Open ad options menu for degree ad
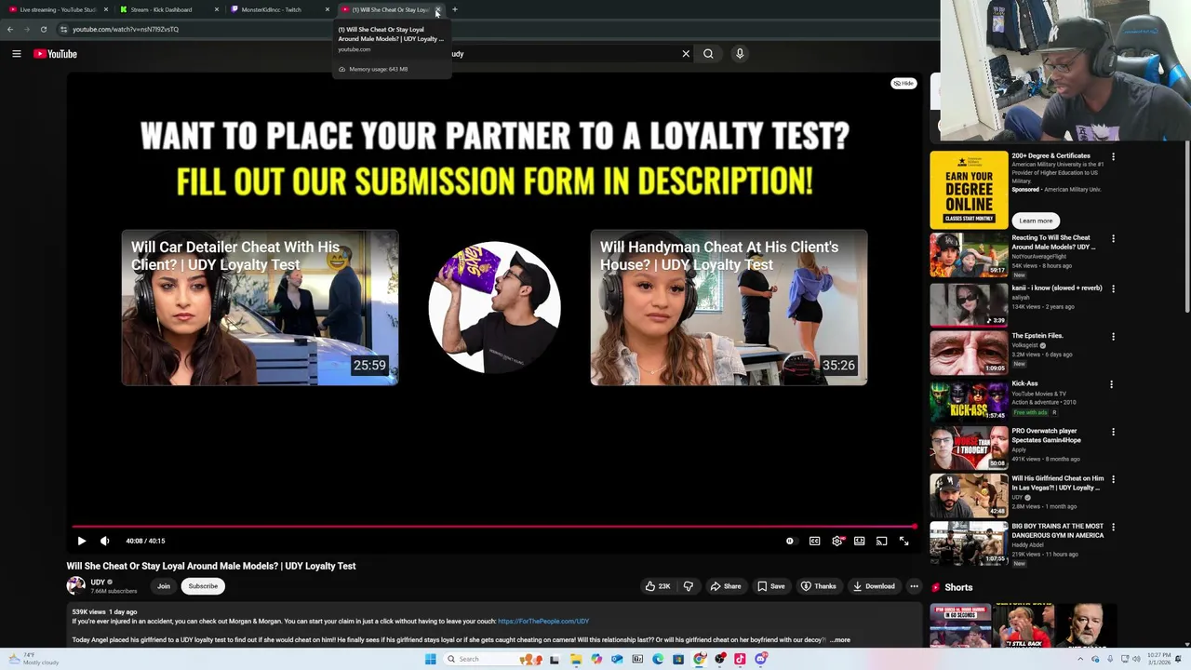The width and height of the screenshot is (1191, 670). pyautogui.click(x=1113, y=156)
